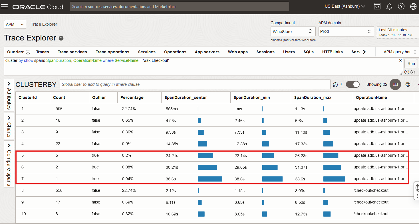Image resolution: width=419 pixels, height=224 pixels.
Task: Click the Run button
Action: (411, 64)
